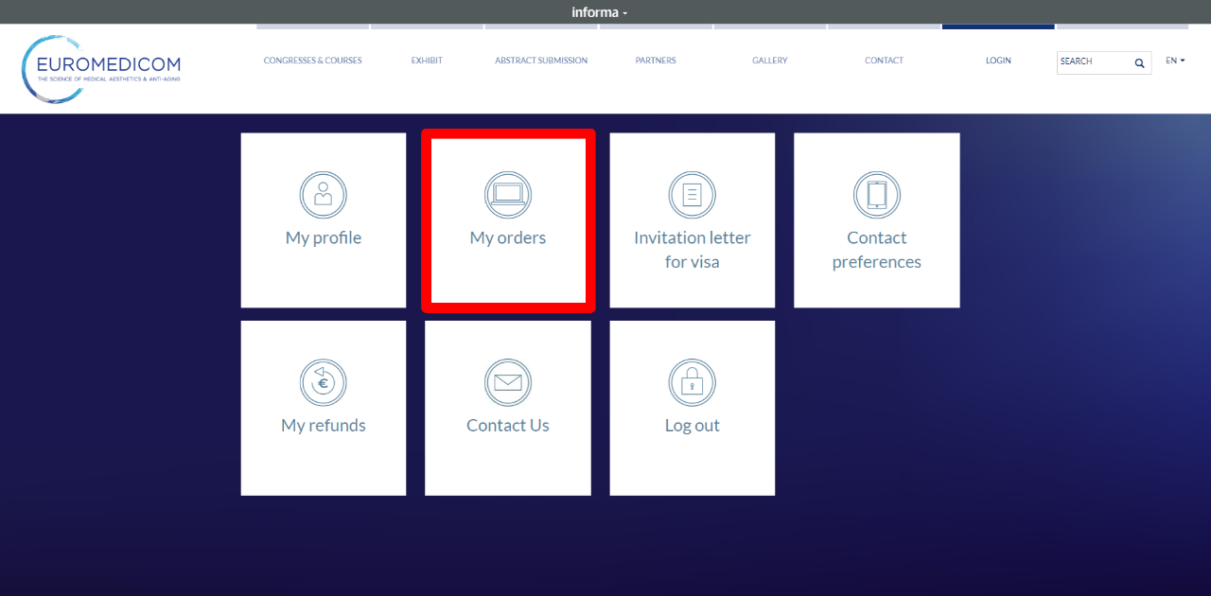
Task: Select the Partners menu item
Action: click(656, 61)
